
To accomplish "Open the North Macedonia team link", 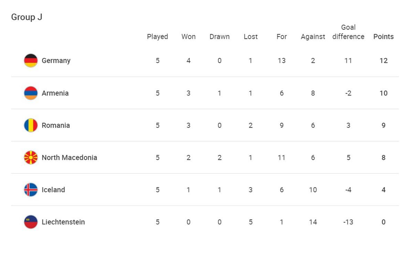I will coord(70,158).
